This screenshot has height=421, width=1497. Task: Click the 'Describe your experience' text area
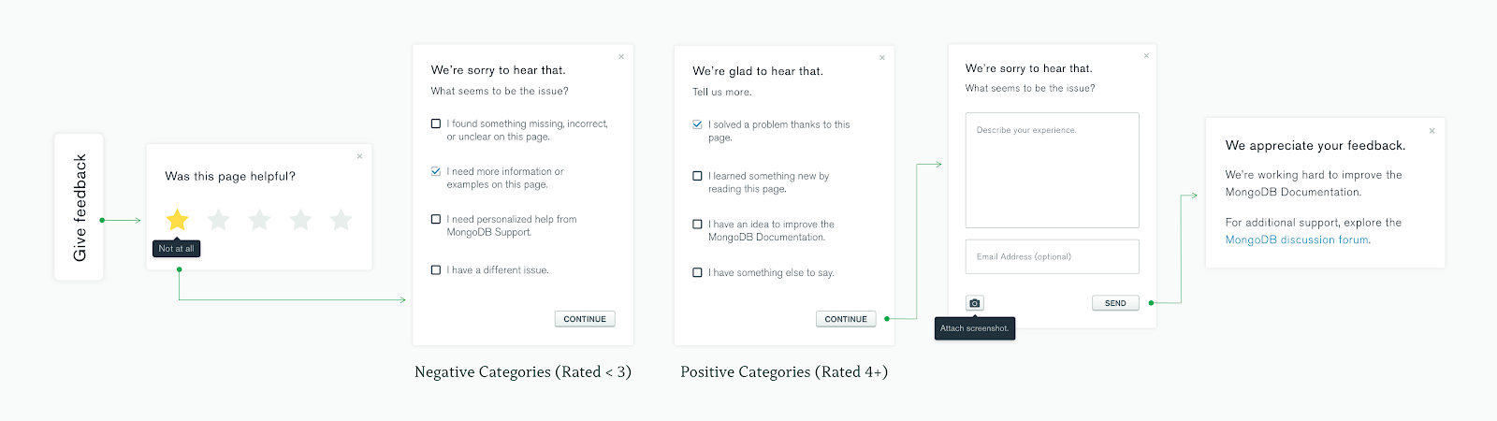(x=1052, y=170)
